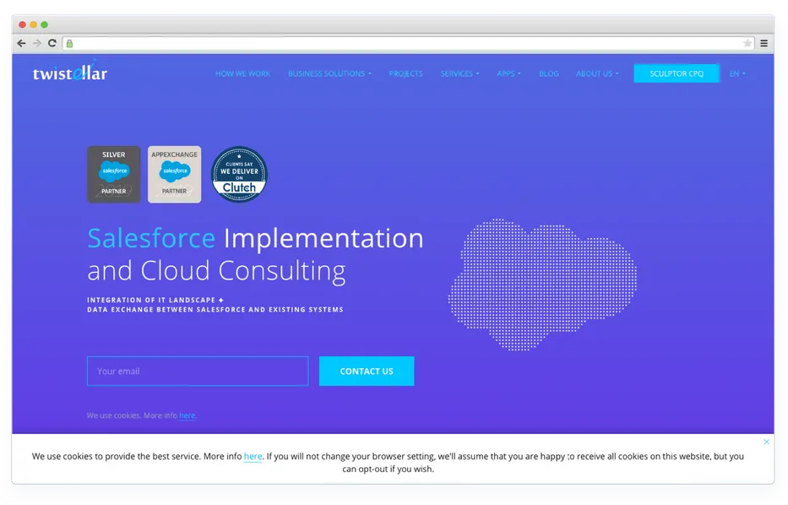Focus the Your email input field
Image resolution: width=788 pixels, height=505 pixels.
tap(198, 372)
